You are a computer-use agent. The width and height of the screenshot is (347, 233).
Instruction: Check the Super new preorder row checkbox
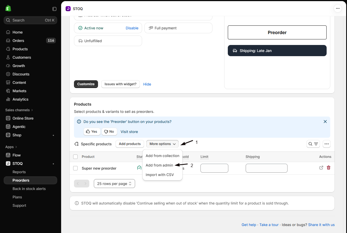point(75,168)
